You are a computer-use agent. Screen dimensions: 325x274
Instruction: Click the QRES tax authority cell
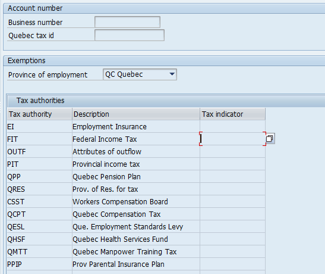(39, 189)
